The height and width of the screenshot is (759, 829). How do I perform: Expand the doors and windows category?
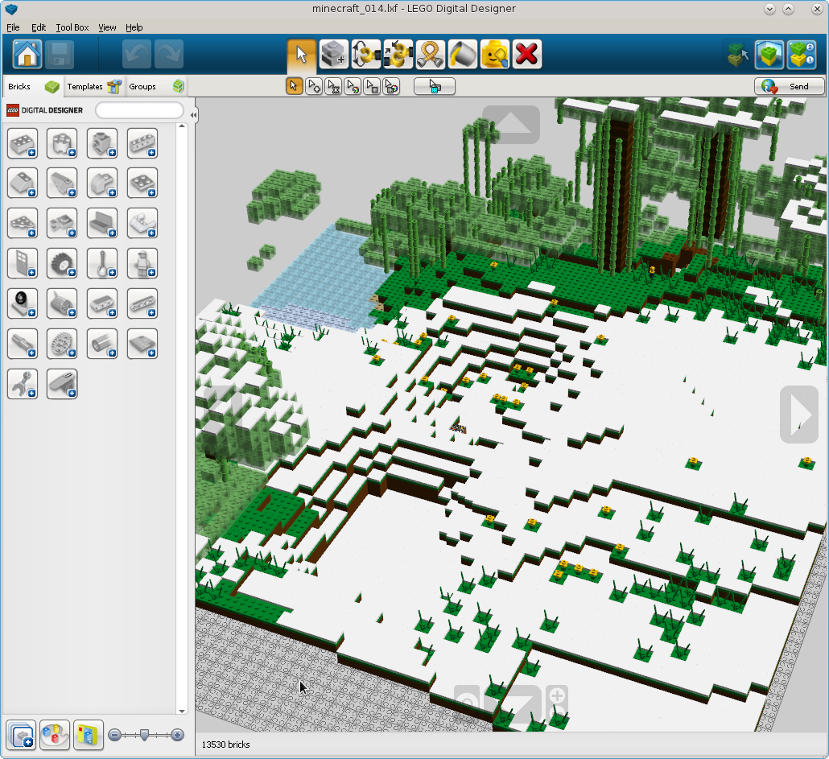(23, 263)
